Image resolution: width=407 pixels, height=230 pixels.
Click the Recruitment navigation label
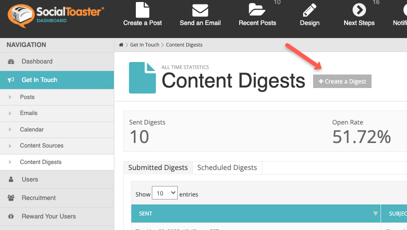click(x=38, y=198)
